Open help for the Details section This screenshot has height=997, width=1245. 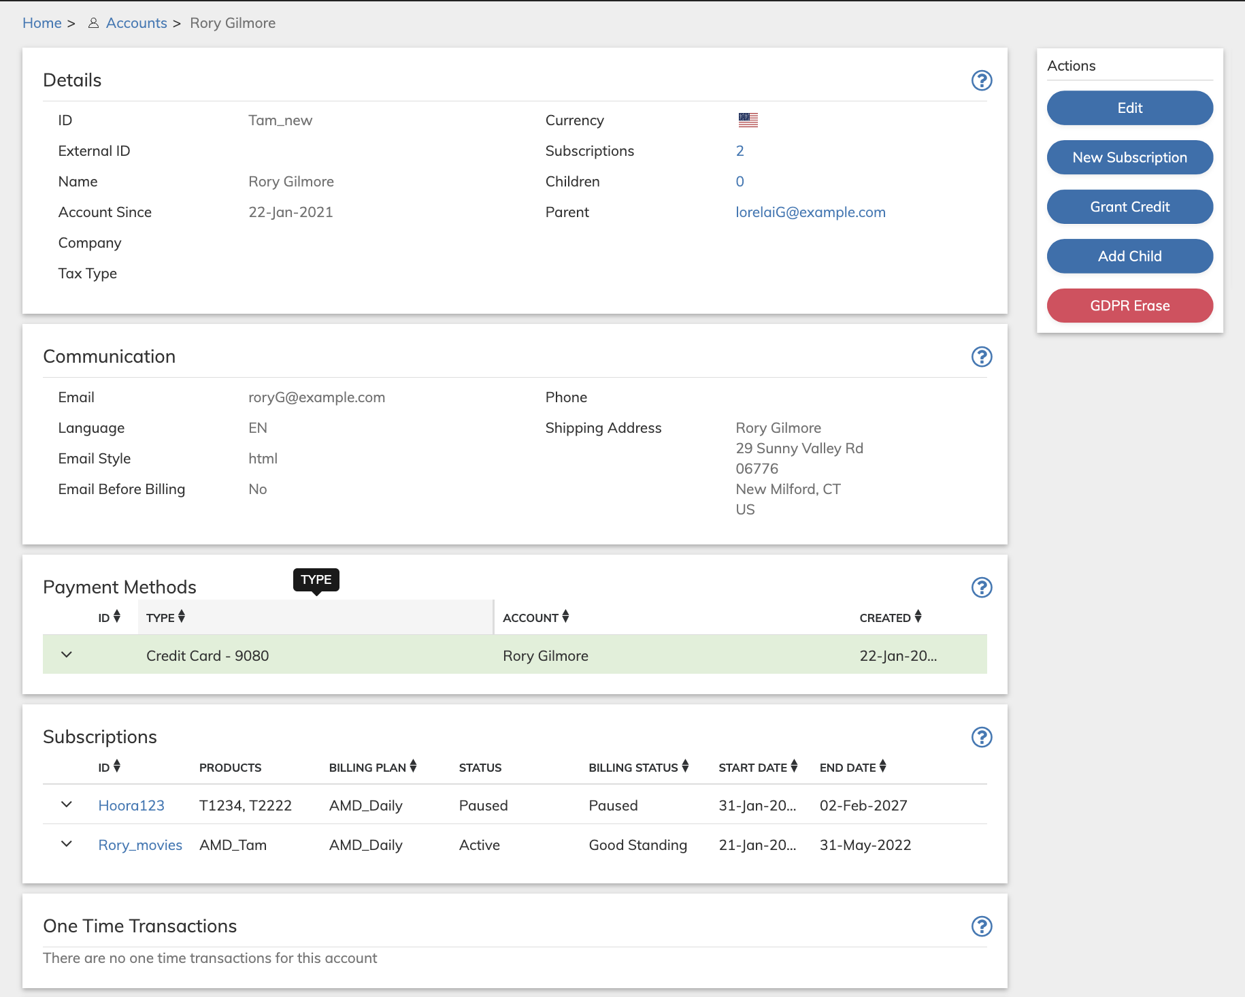tap(982, 80)
